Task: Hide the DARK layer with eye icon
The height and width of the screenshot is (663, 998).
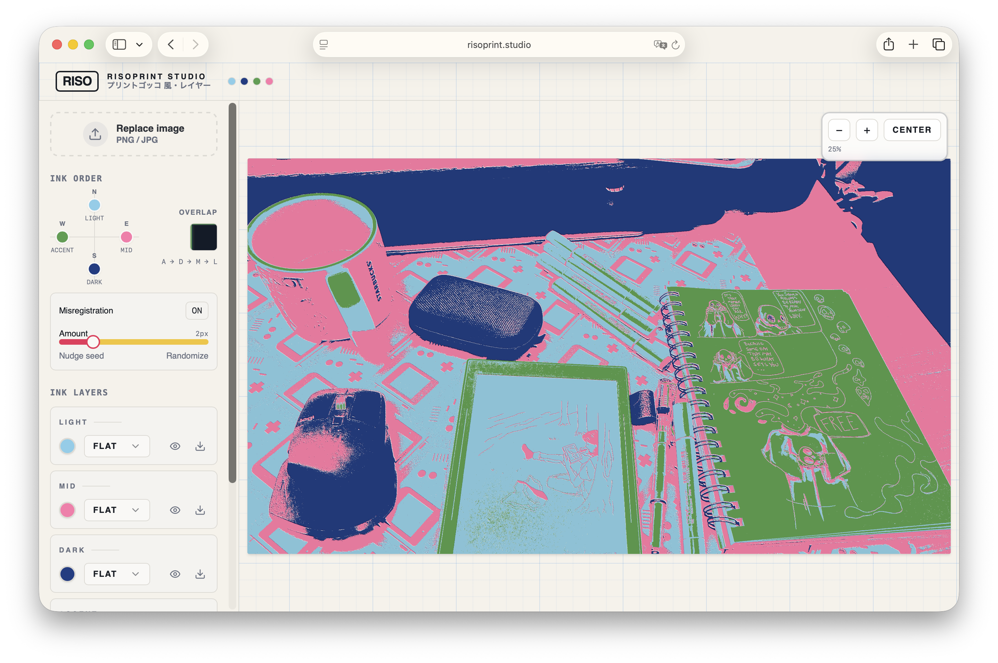Action: [x=175, y=574]
